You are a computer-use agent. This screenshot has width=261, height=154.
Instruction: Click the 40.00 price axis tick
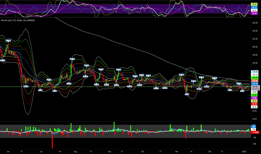(x=255, y=111)
